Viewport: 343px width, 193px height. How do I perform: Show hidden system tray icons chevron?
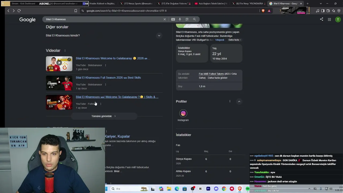tap(309, 189)
